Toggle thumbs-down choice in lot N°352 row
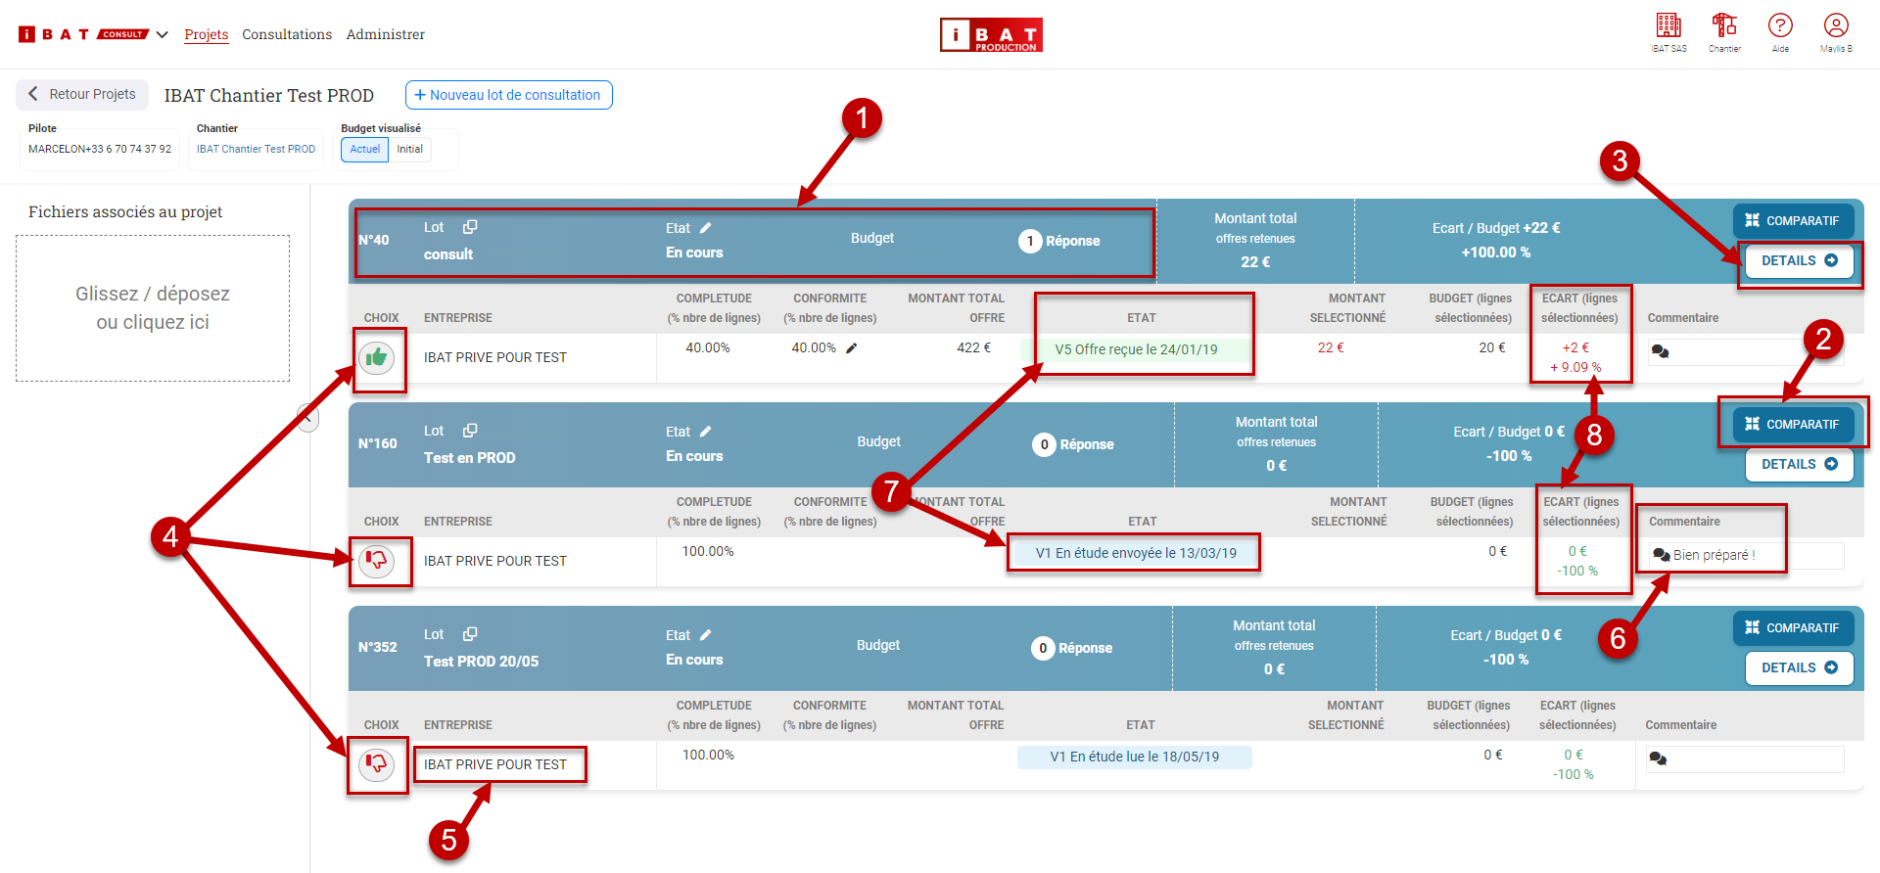Image resolution: width=1880 pixels, height=873 pixels. [377, 764]
